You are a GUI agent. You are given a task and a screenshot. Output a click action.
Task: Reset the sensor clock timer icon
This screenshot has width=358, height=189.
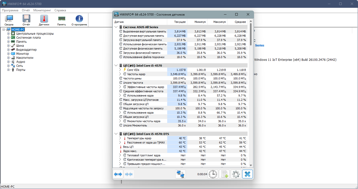coord(213,174)
